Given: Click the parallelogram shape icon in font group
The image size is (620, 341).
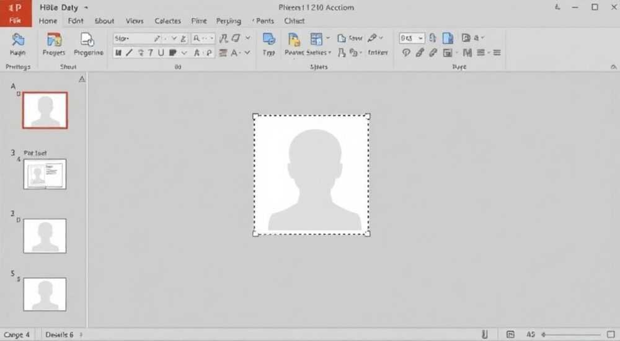Looking at the screenshot, I should [236, 38].
